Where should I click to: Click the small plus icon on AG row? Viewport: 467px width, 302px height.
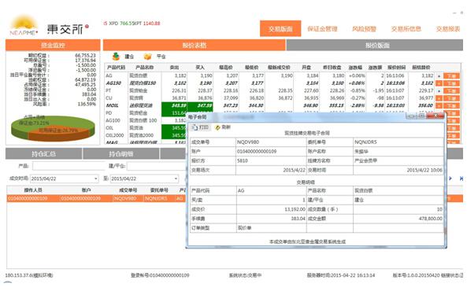439,76
